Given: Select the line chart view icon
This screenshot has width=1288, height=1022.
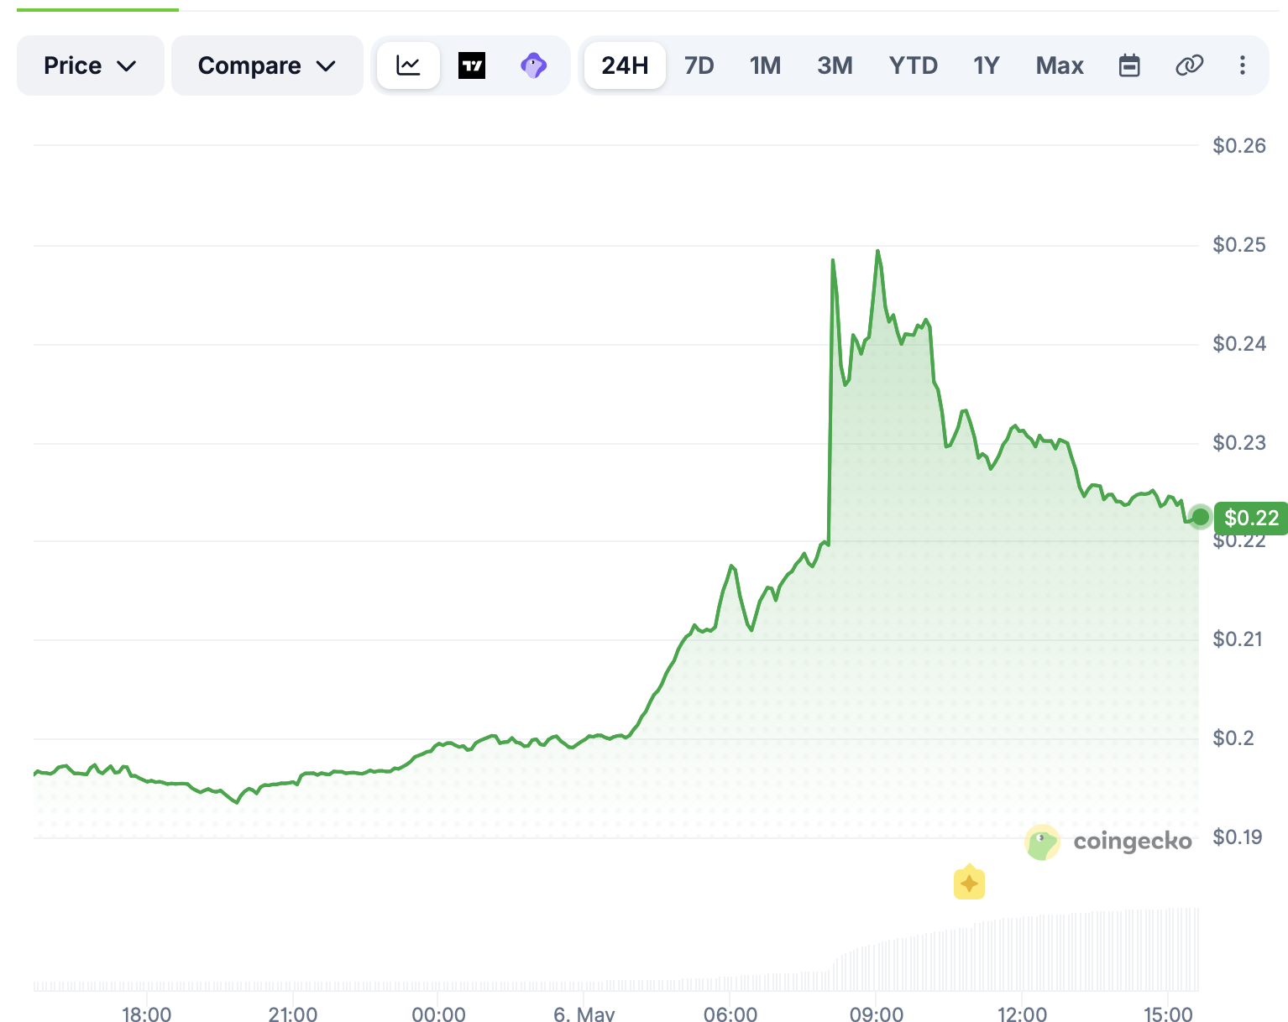Looking at the screenshot, I should pos(408,65).
